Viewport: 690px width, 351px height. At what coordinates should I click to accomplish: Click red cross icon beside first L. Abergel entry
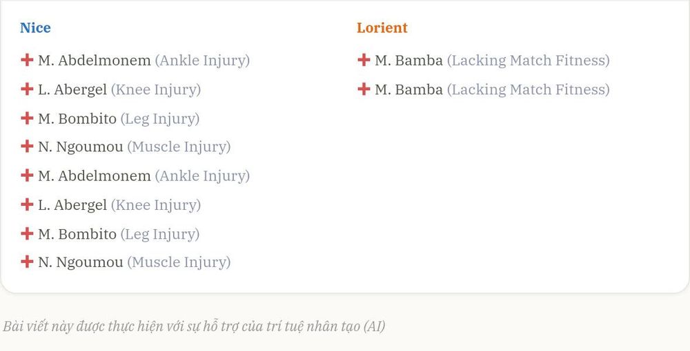pos(27,89)
